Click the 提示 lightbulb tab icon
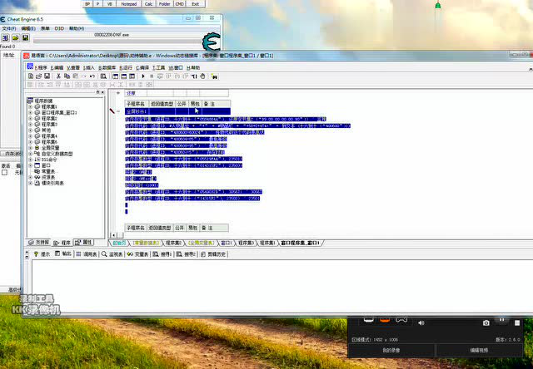The width and height of the screenshot is (533, 369). (36, 254)
